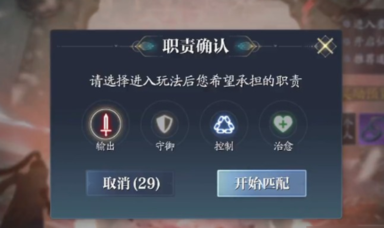Cancel matchmaking with the 取消 (29) button
The height and width of the screenshot is (228, 384).
click(130, 183)
